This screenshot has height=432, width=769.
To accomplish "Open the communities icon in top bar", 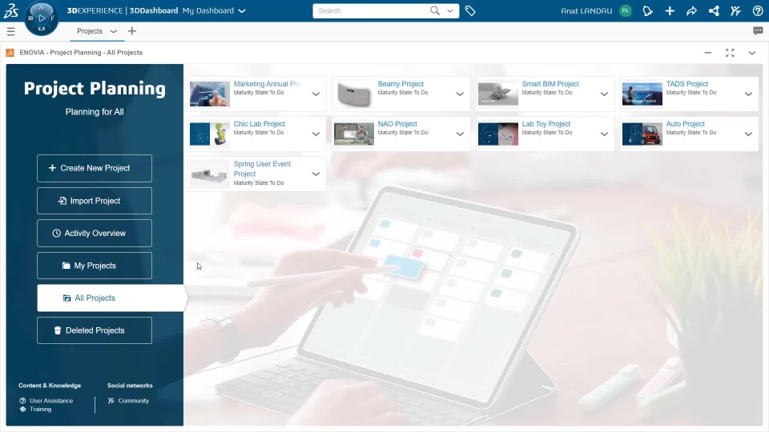I will coord(735,10).
